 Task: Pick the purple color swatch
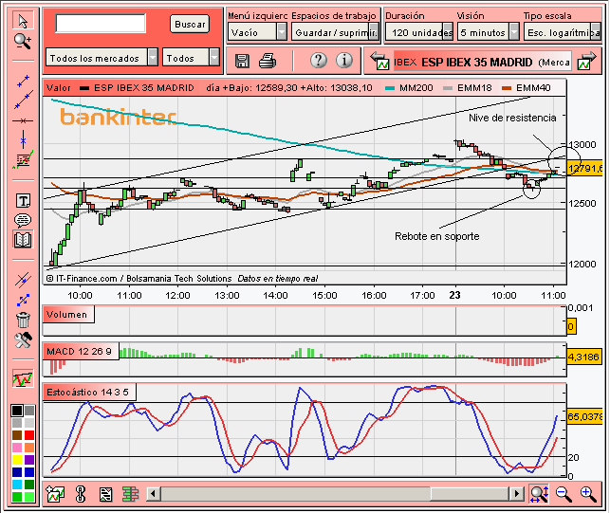pos(29,460)
